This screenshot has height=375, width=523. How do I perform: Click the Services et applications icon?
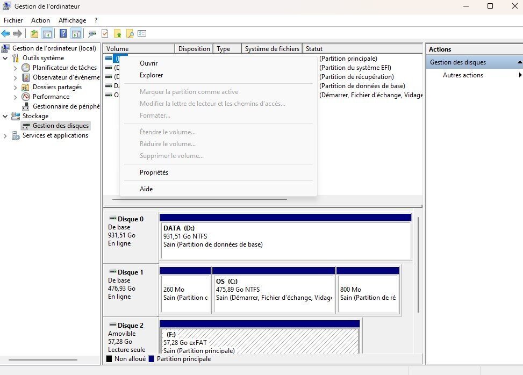16,135
